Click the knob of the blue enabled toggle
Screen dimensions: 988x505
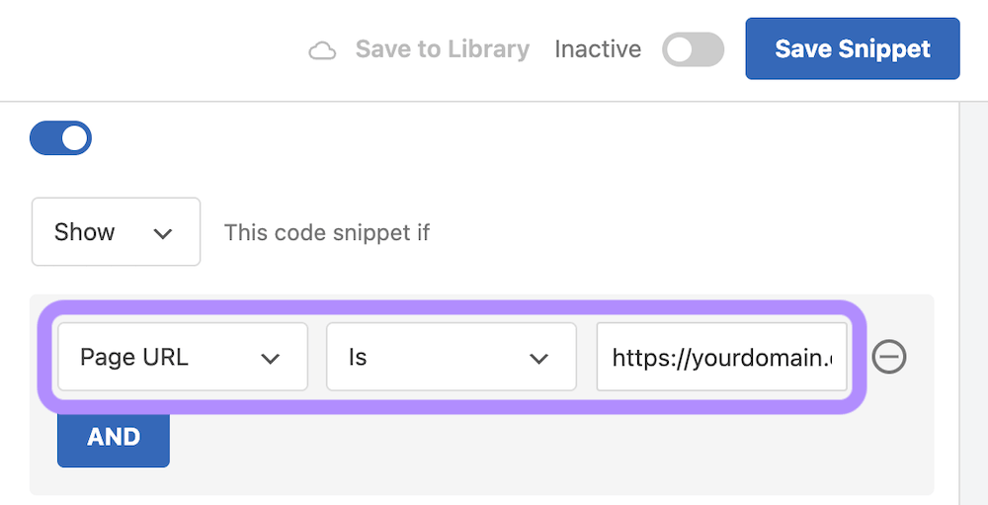tap(75, 138)
